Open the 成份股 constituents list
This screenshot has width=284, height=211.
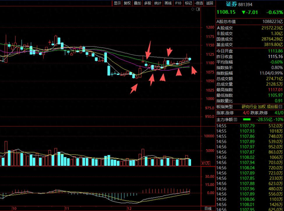point(272,107)
